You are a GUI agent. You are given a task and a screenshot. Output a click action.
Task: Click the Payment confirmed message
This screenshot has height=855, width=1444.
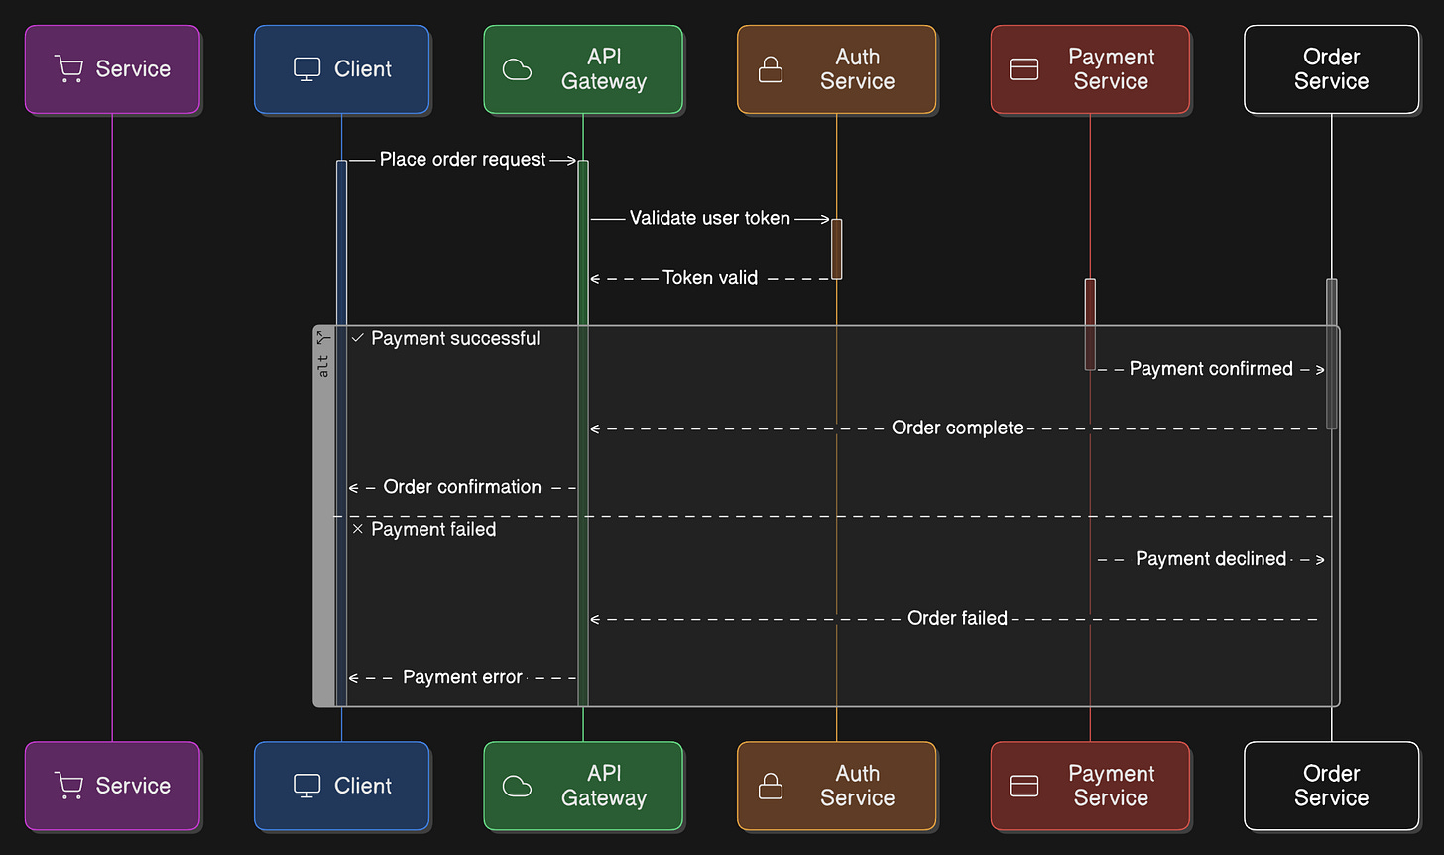click(1211, 369)
